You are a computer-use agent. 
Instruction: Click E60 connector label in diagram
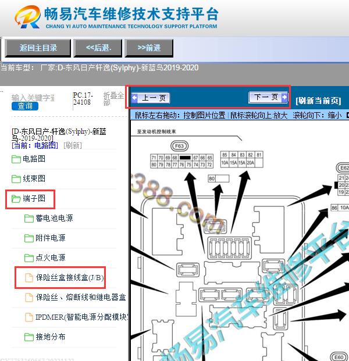[x=339, y=357]
